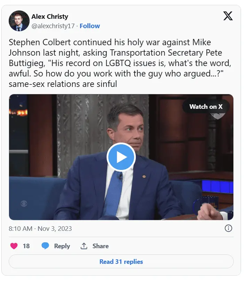
Task: Click the CBS eye watermark in video
Action: click(24, 204)
